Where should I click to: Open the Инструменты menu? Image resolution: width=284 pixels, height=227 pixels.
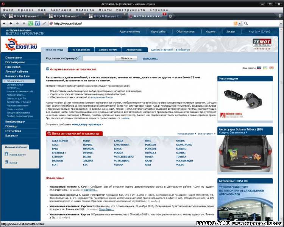tap(131, 10)
